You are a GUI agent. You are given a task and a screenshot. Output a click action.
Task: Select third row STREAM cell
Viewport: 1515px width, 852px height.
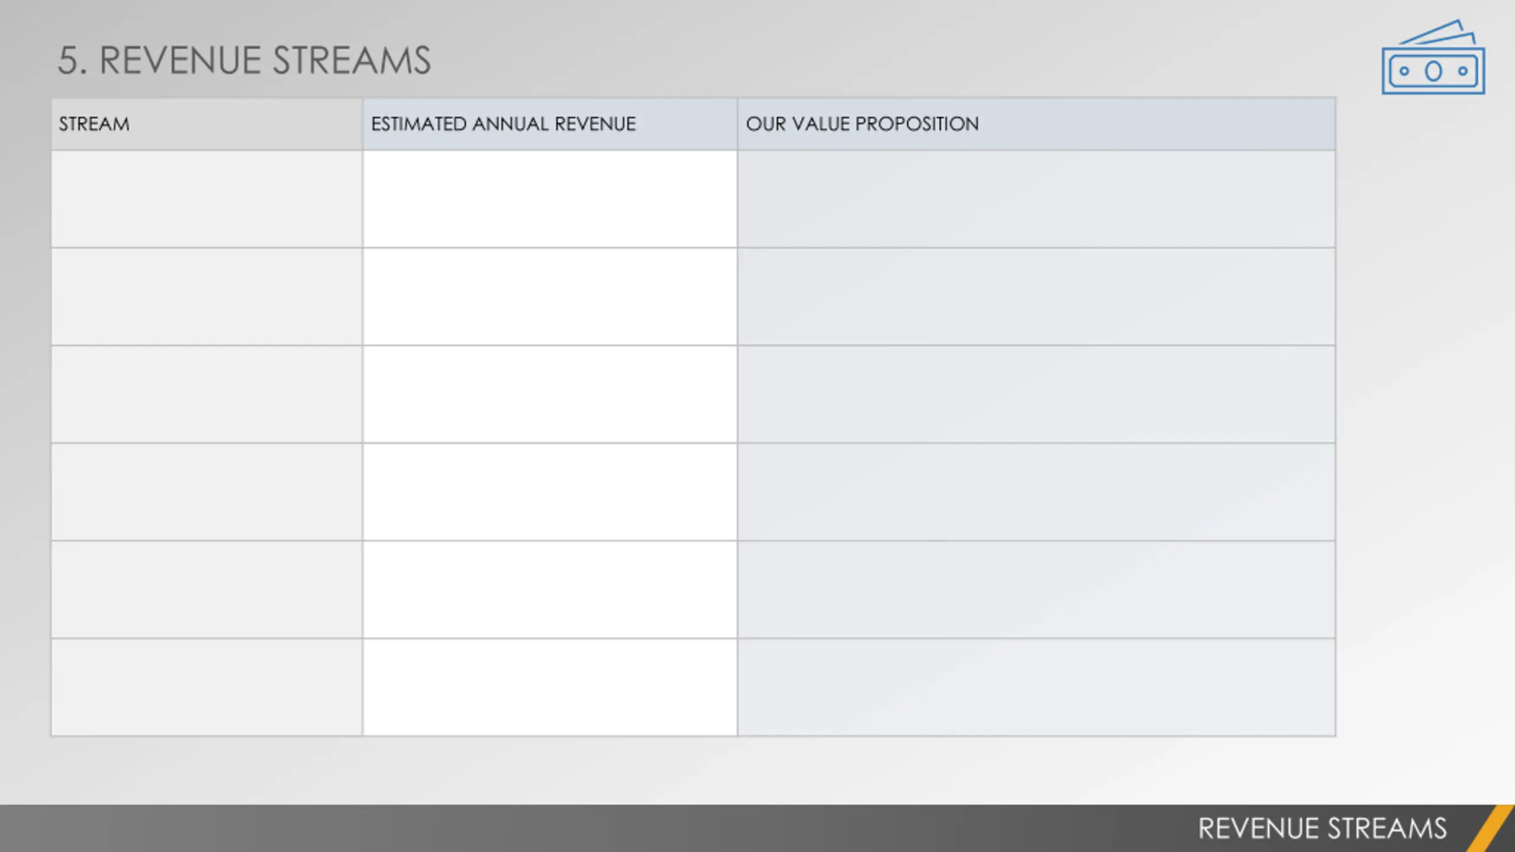point(207,394)
